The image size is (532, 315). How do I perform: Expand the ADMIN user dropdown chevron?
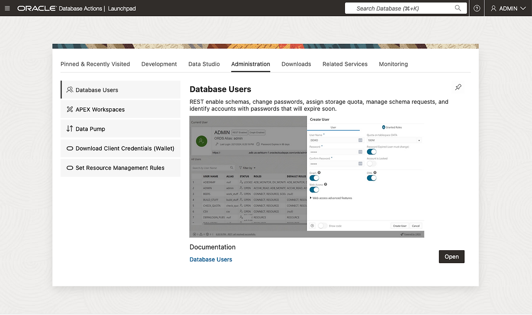click(x=523, y=8)
